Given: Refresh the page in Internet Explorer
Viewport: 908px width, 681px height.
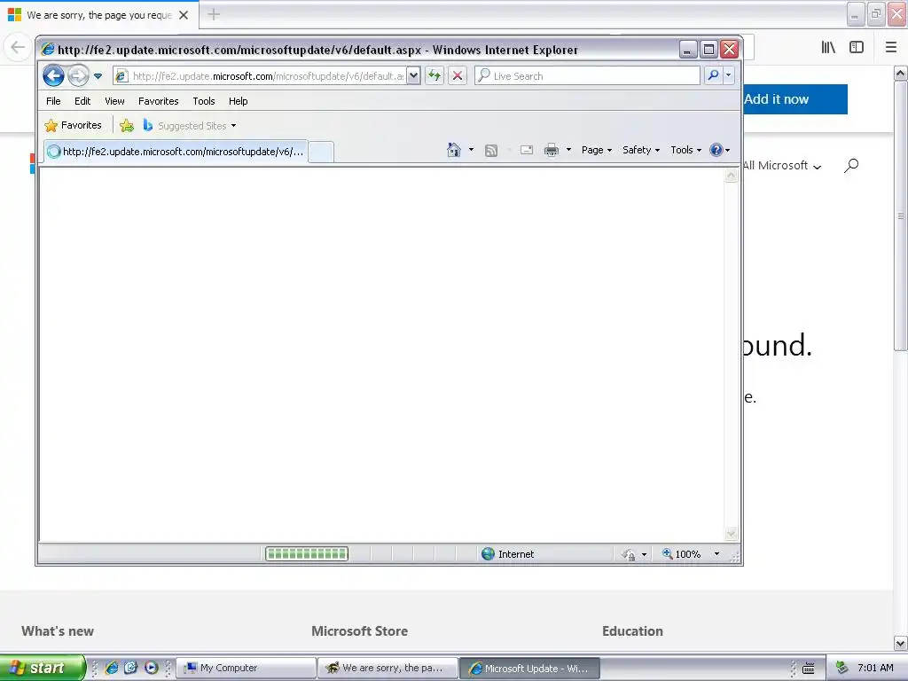Looking at the screenshot, I should pyautogui.click(x=434, y=76).
